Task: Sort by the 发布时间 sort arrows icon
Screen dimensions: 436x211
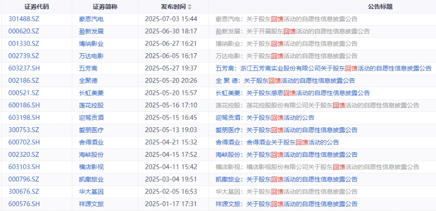Action: (189, 7)
